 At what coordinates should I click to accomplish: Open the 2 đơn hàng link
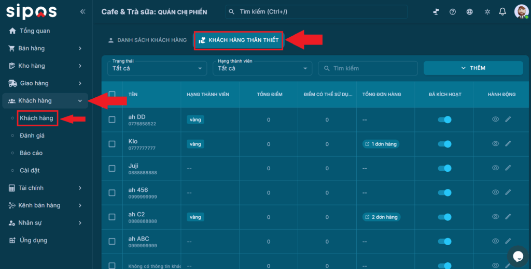coord(381,217)
